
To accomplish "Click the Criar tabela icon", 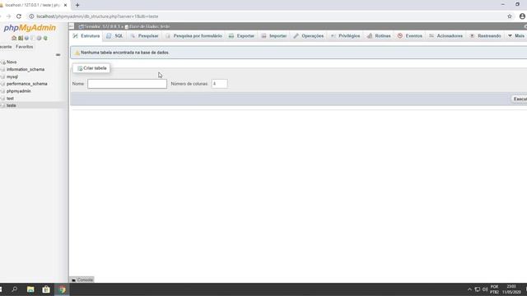I will pos(80,68).
